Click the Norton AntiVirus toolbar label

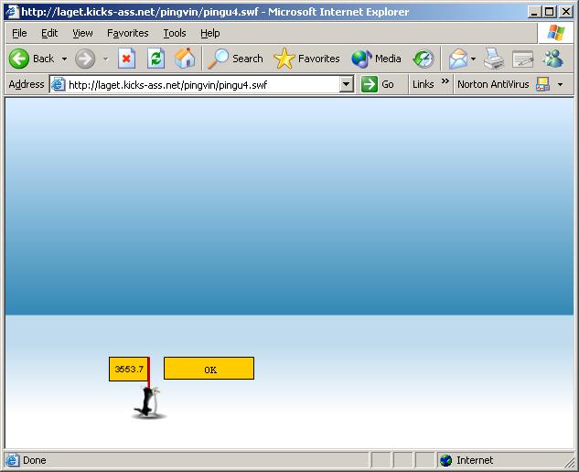(x=493, y=84)
